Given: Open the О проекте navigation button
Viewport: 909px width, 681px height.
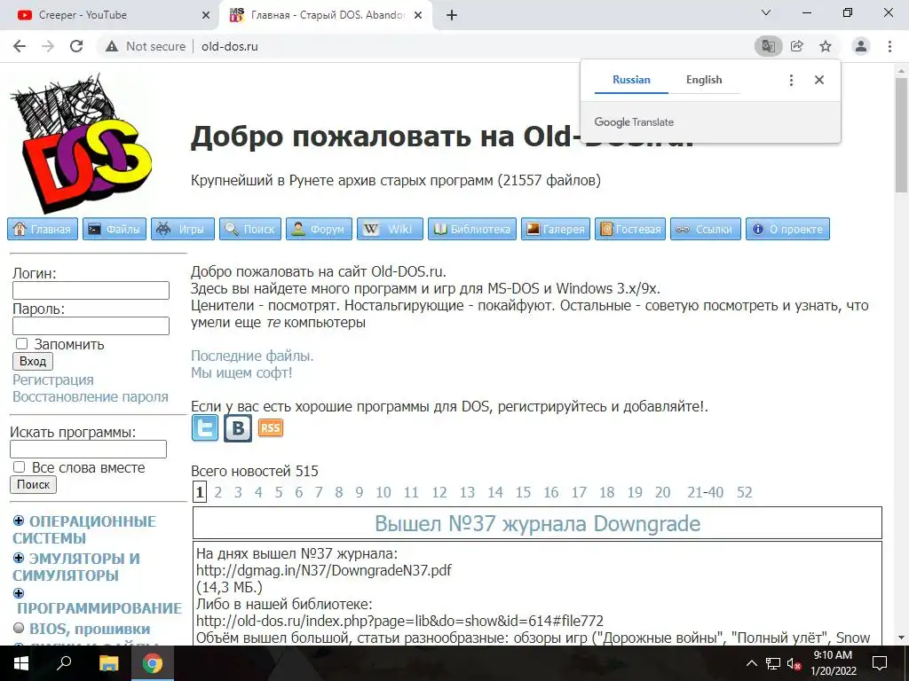Looking at the screenshot, I should [x=787, y=229].
